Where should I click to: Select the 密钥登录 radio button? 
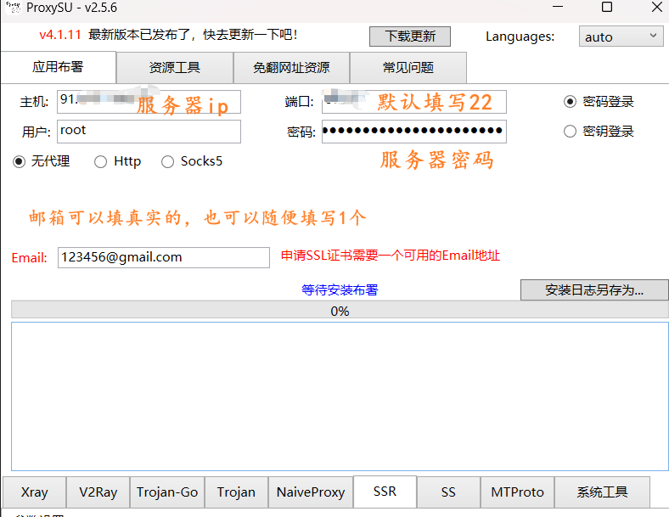coord(571,132)
